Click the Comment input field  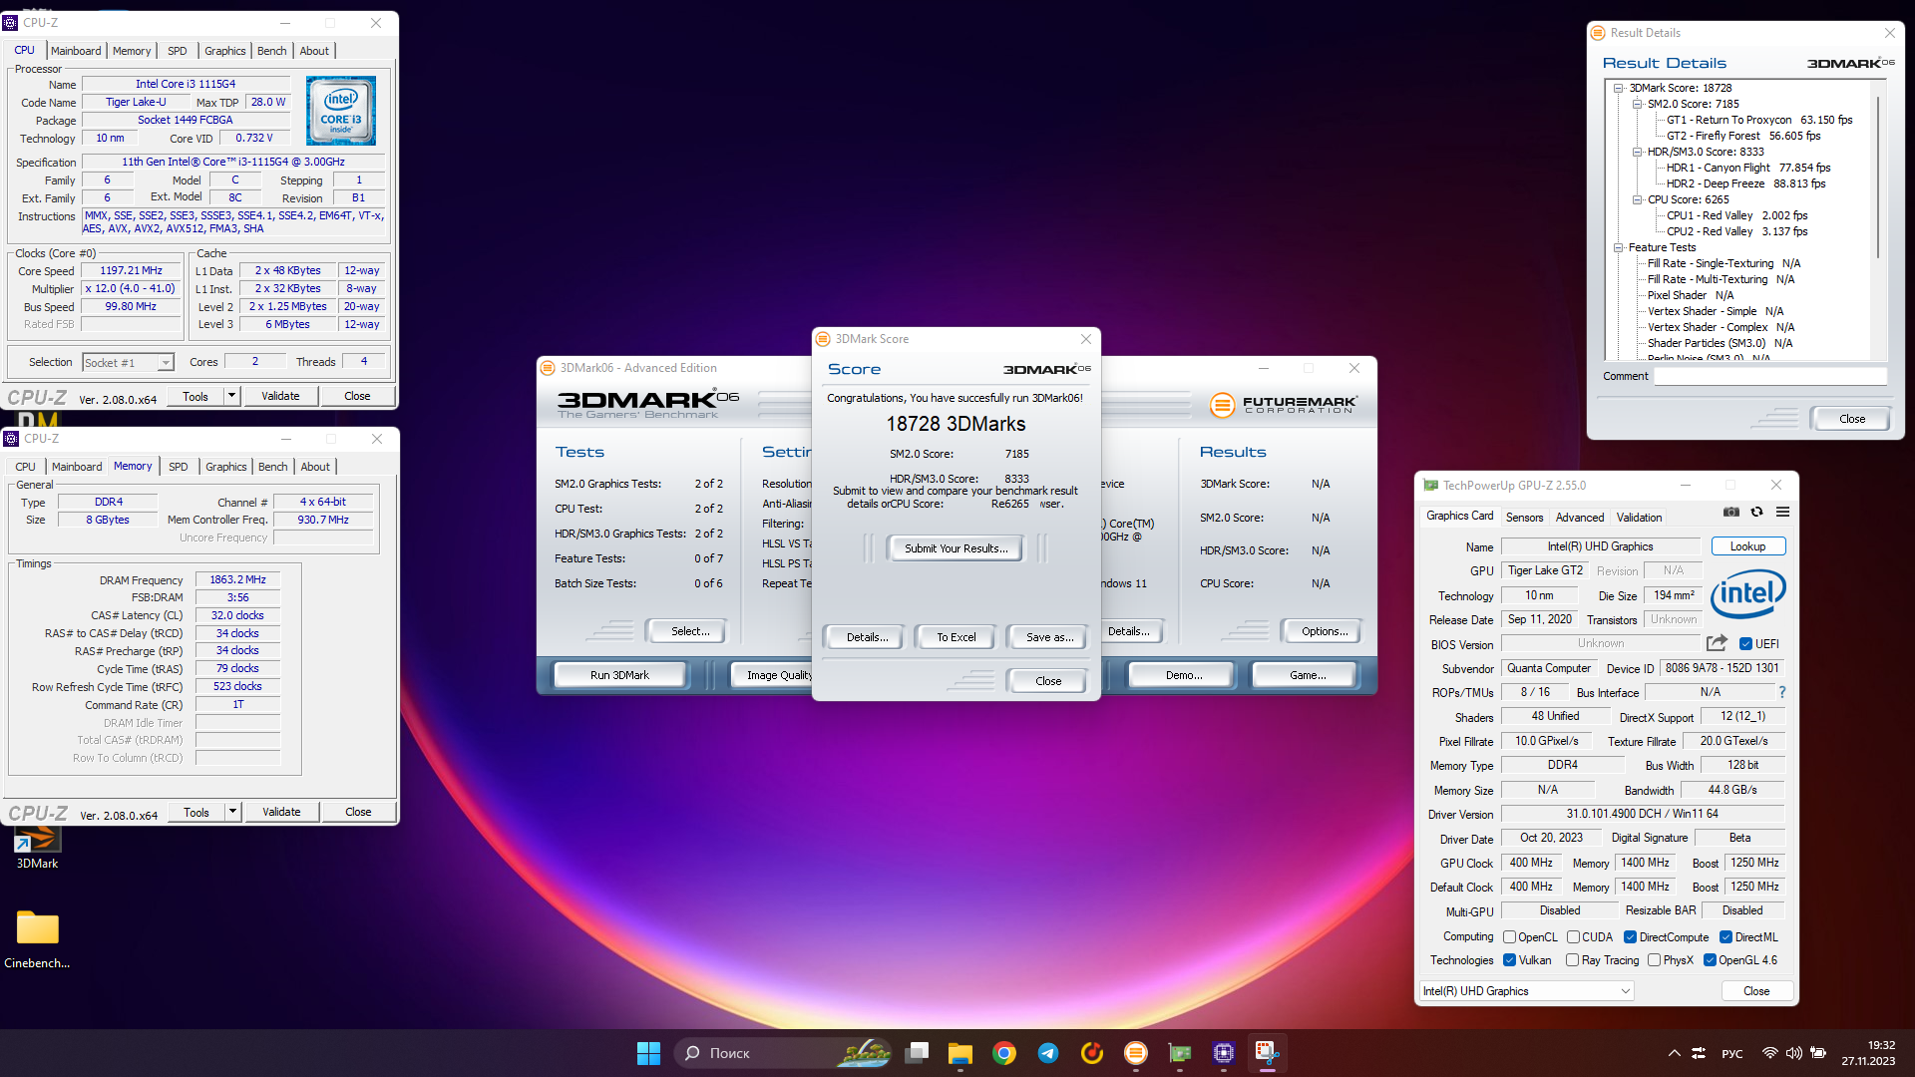pyautogui.click(x=1770, y=376)
